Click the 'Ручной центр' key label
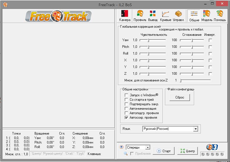This screenshot has height=162, width=230. 53,154
